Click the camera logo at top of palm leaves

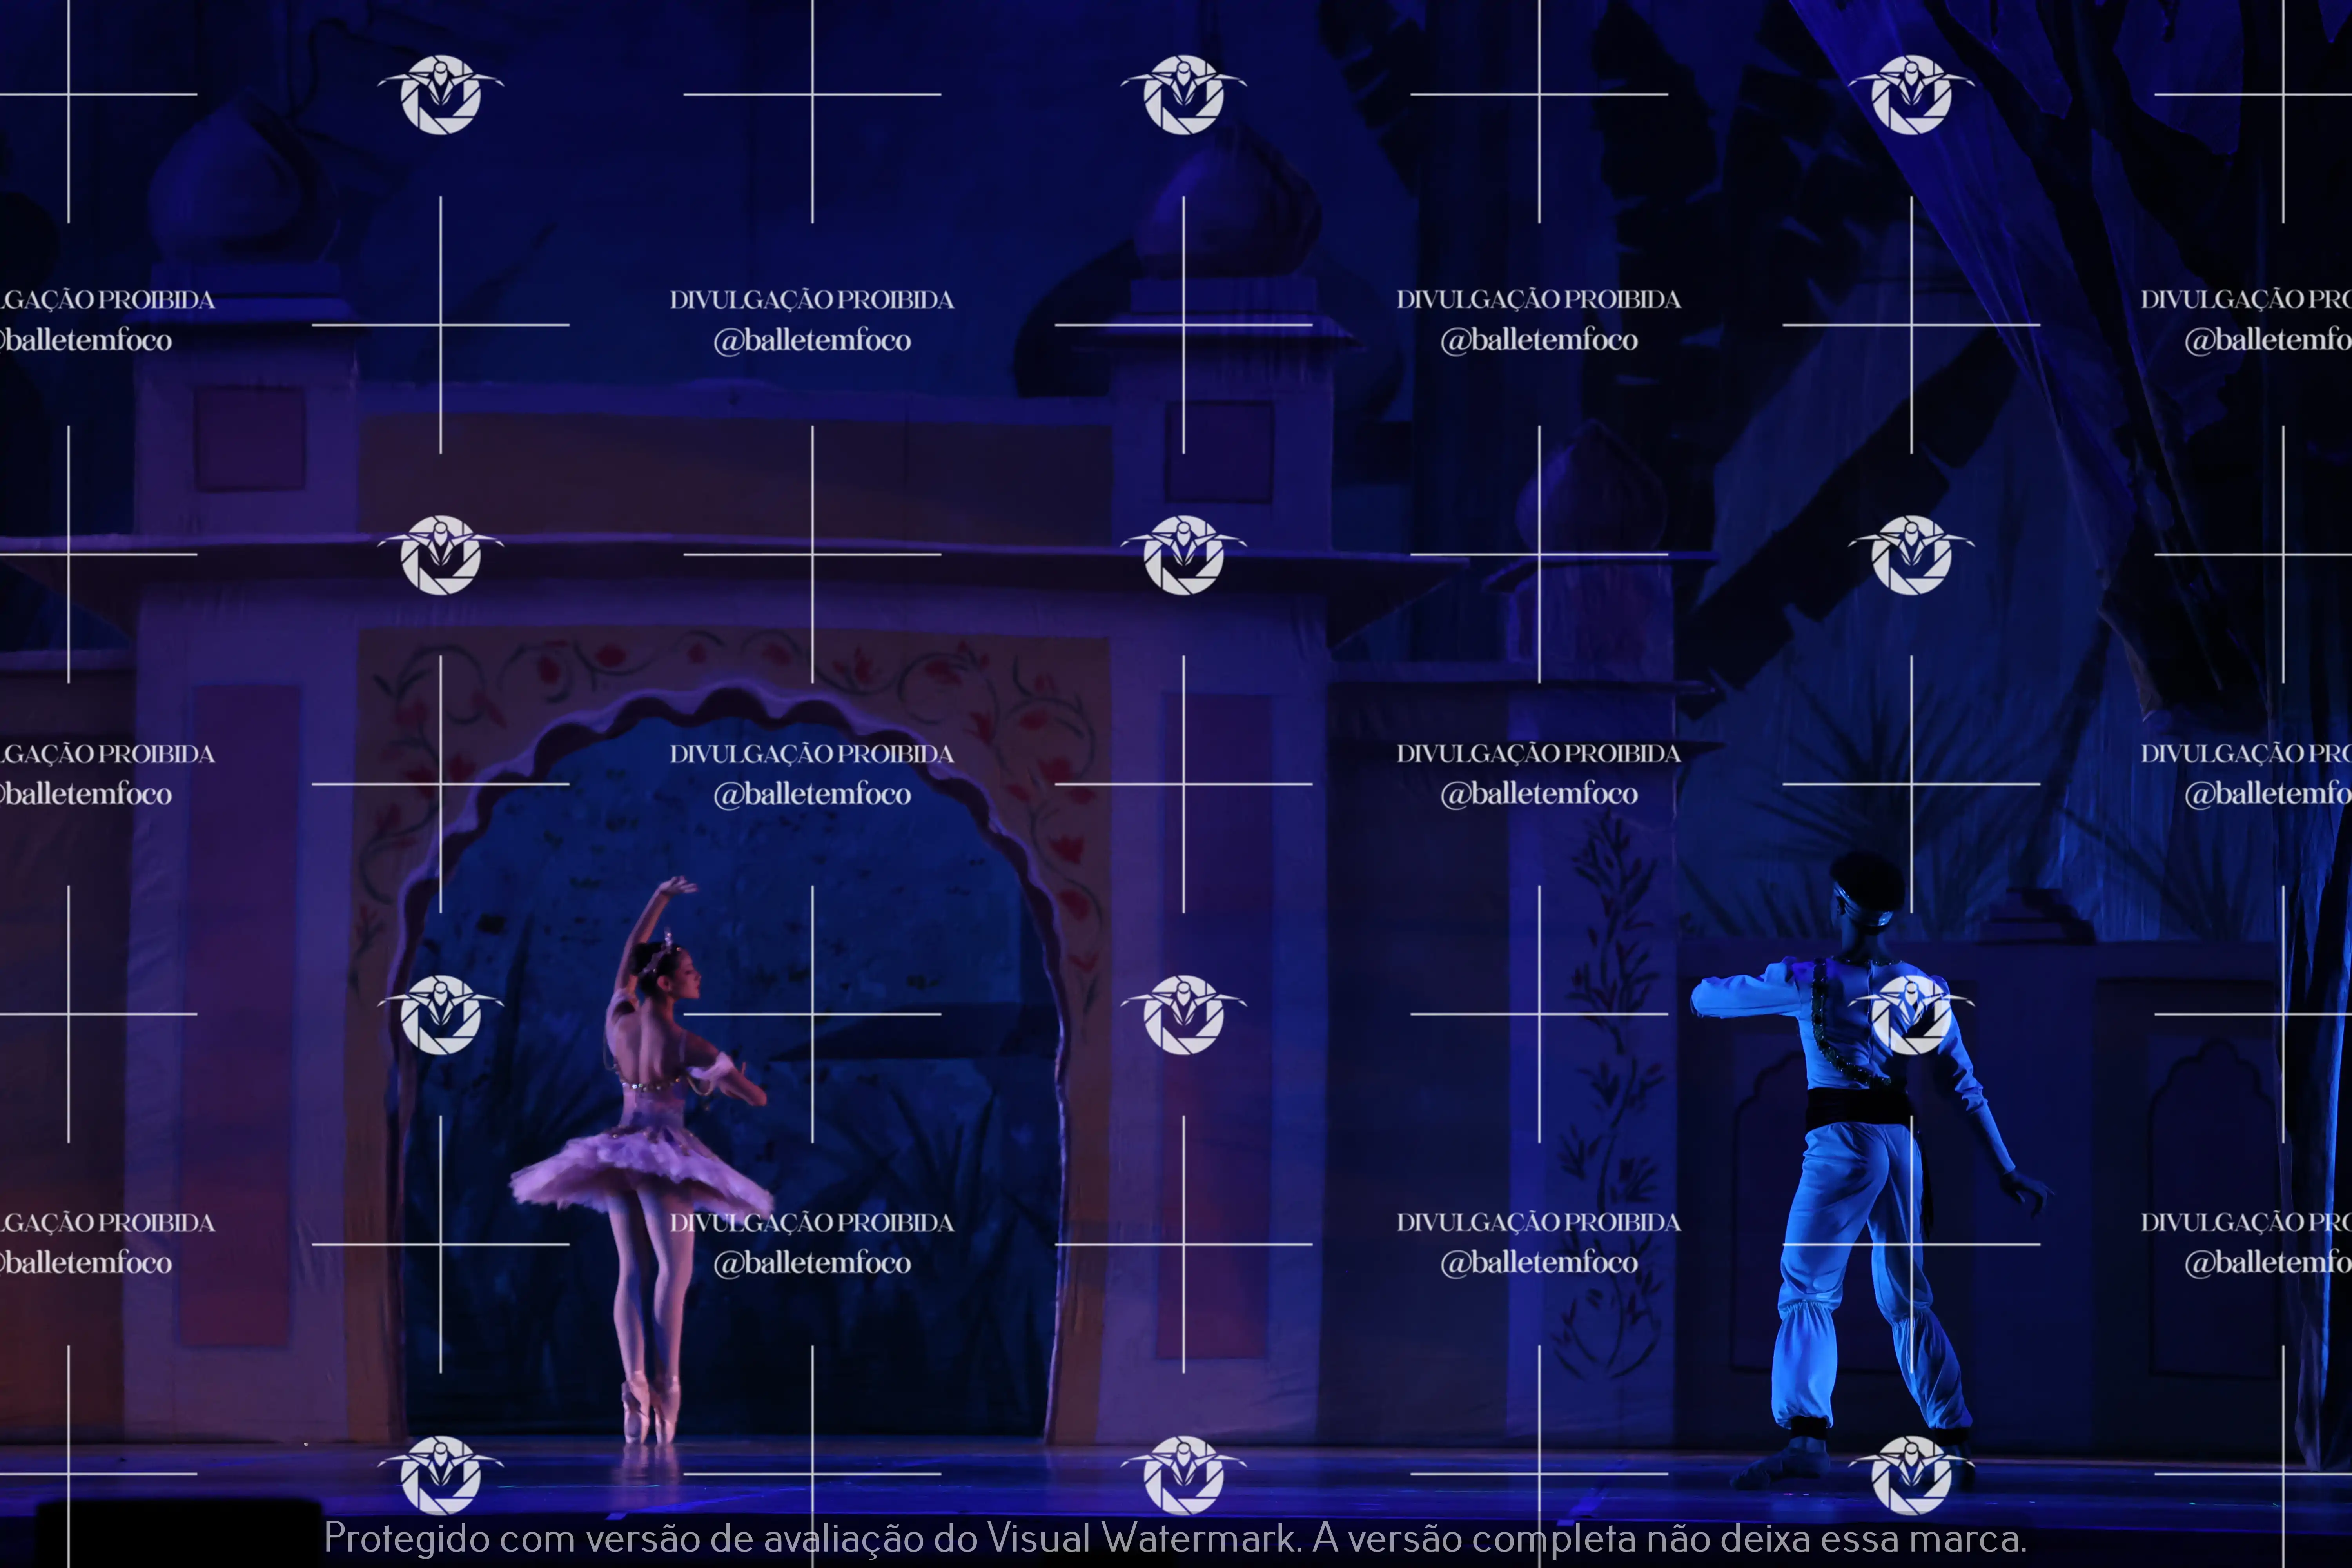tap(1911, 95)
